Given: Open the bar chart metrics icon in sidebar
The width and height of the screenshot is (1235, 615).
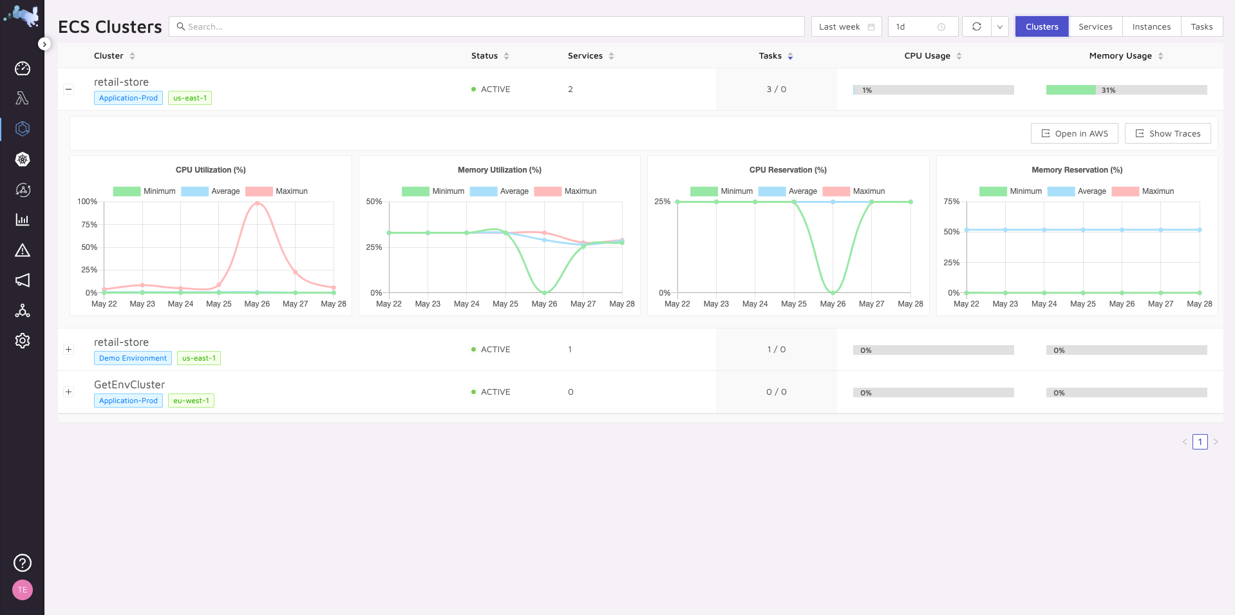Looking at the screenshot, I should (x=23, y=220).
